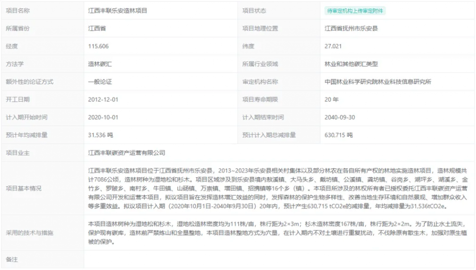The image size is (476, 270).
Task: Open the validator 中国林业科学研究院林业科技信息研究所
Action: [378, 82]
